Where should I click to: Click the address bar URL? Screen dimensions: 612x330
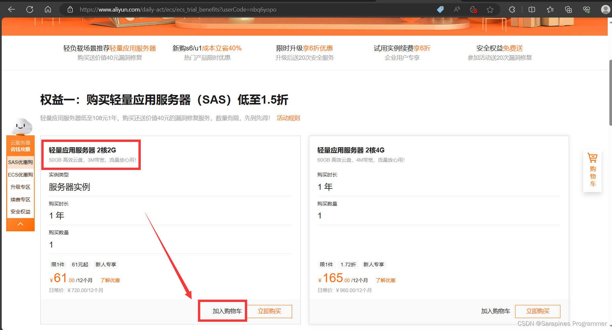click(178, 10)
